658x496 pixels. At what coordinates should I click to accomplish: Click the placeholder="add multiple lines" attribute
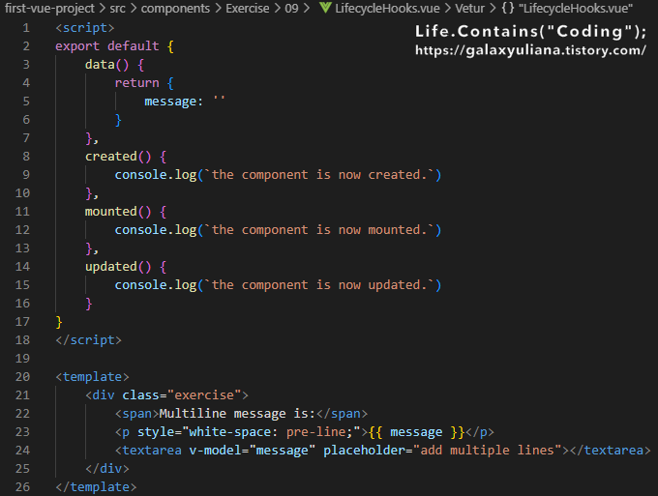click(442, 451)
